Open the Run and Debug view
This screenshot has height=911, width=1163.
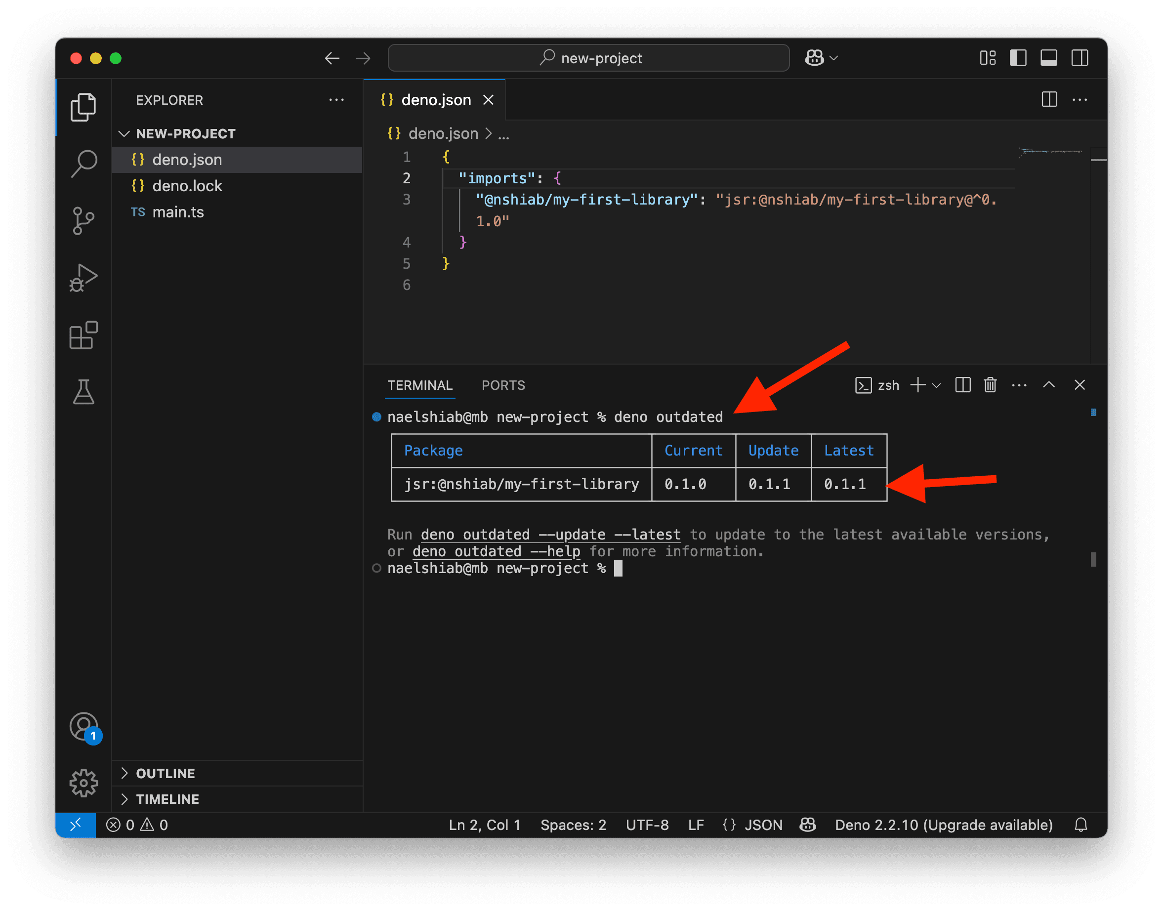(x=83, y=278)
